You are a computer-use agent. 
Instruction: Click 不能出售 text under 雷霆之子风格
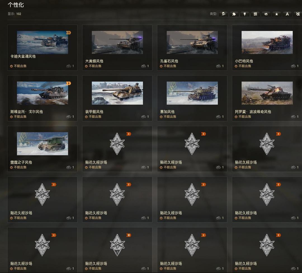pyautogui.click(x=20, y=167)
